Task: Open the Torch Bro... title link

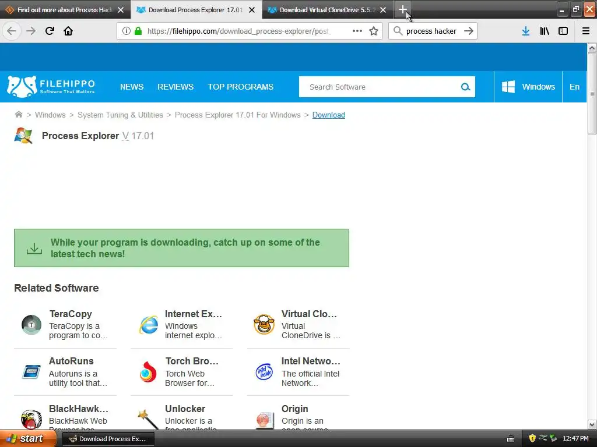Action: (192, 361)
